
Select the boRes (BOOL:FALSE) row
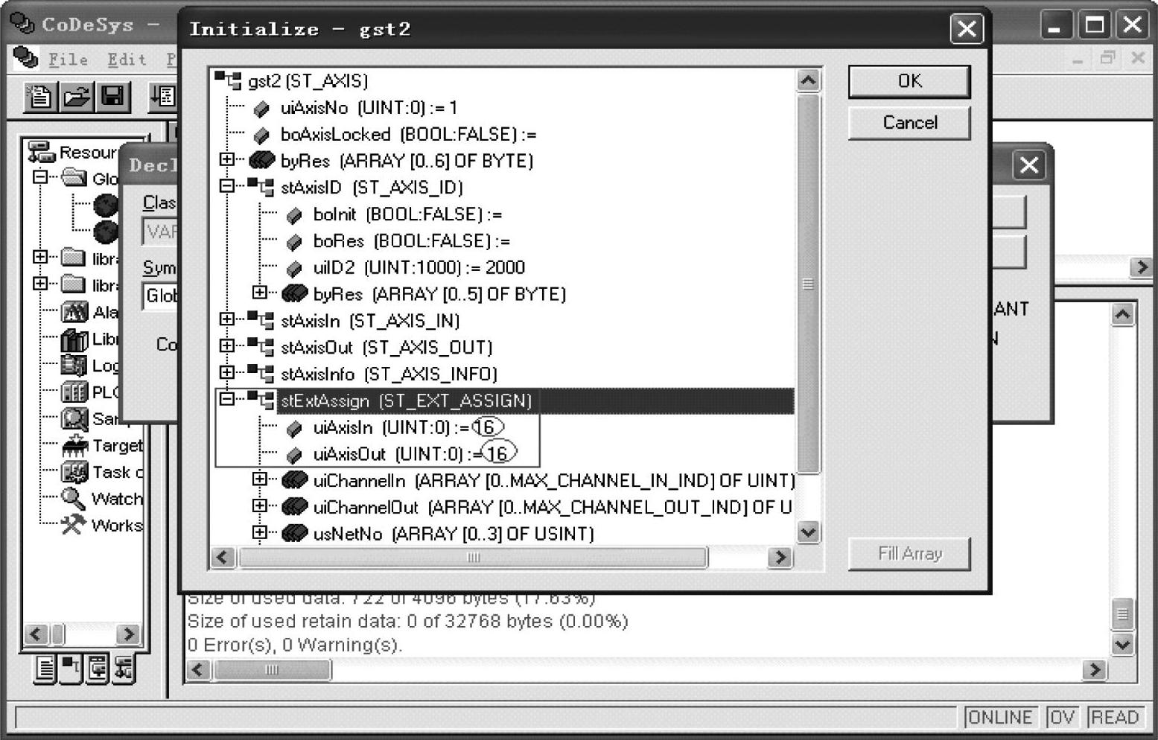point(412,241)
